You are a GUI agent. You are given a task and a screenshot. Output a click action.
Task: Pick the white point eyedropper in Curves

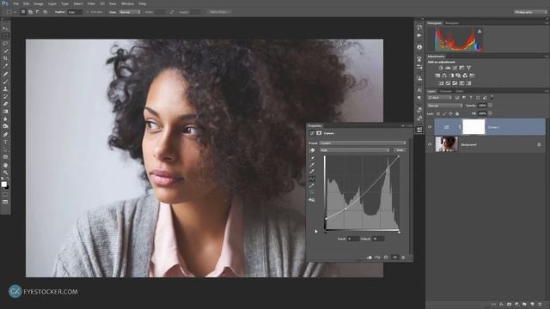pos(311,172)
